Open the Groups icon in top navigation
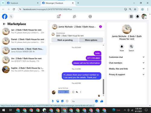Viewport: 151px width, 113px height. pyautogui.click(x=90, y=17)
